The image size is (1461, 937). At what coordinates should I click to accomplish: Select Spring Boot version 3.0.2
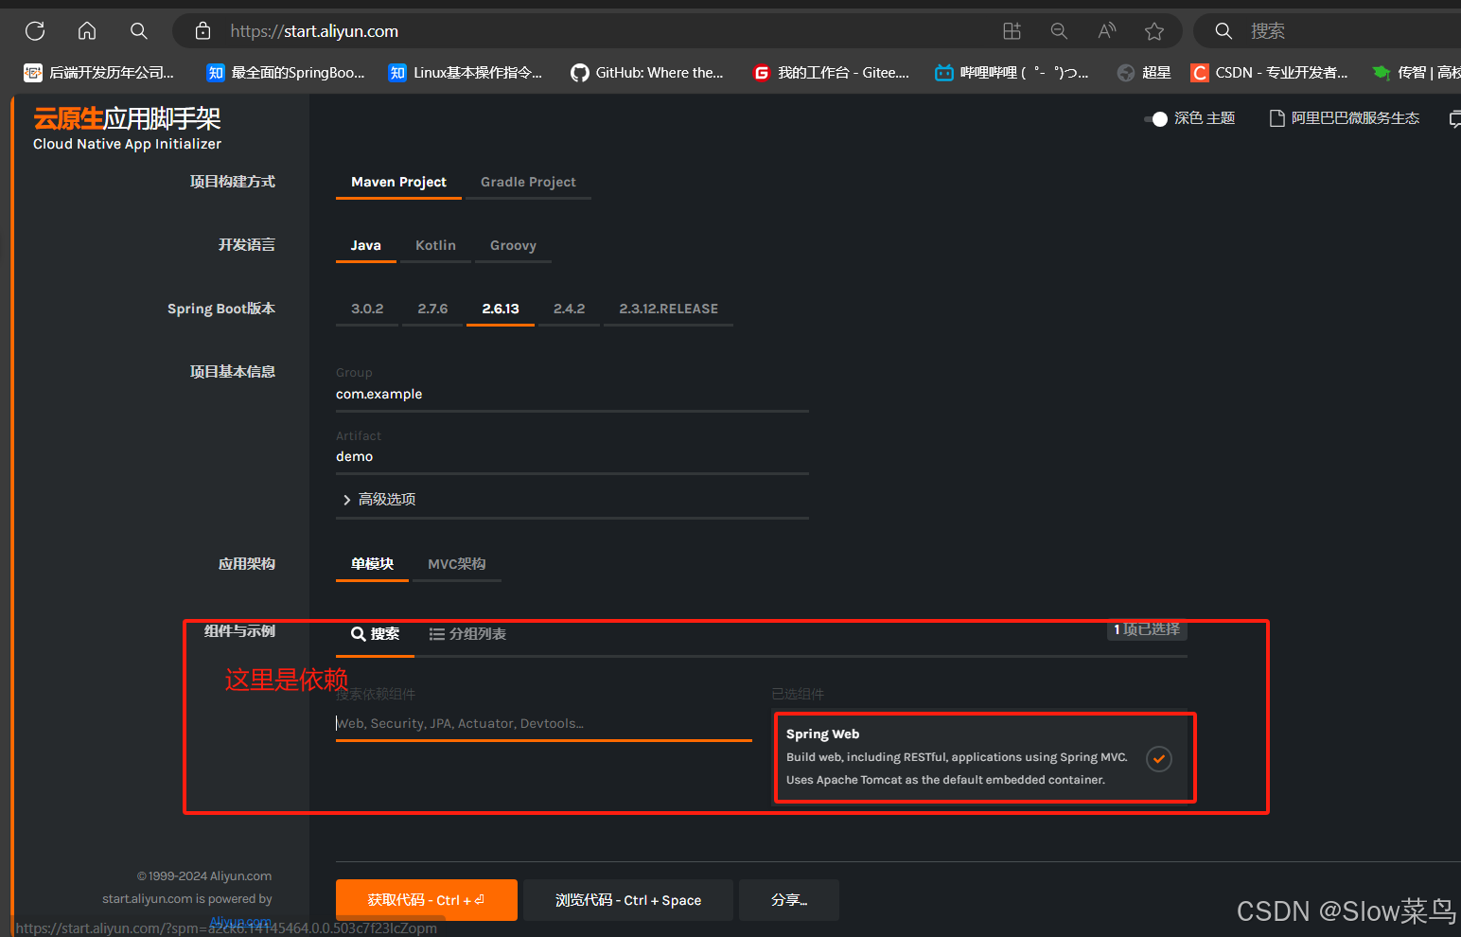point(367,309)
